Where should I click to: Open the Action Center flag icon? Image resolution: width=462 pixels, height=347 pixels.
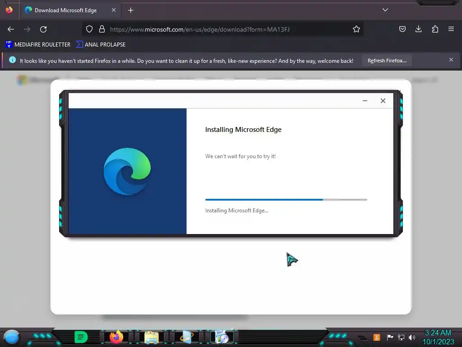pos(390,337)
